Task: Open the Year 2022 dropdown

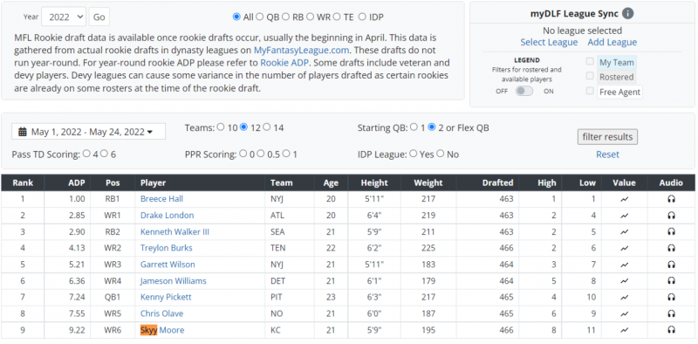Action: 64,17
